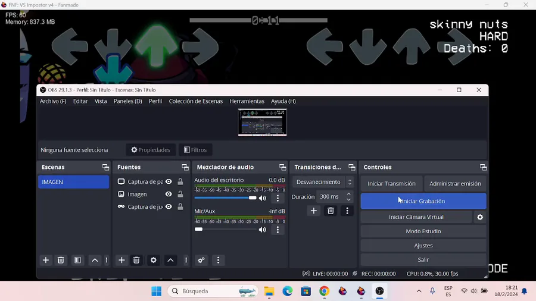The height and width of the screenshot is (301, 536).
Task: Open Google Chrome from taskbar
Action: coord(324,291)
